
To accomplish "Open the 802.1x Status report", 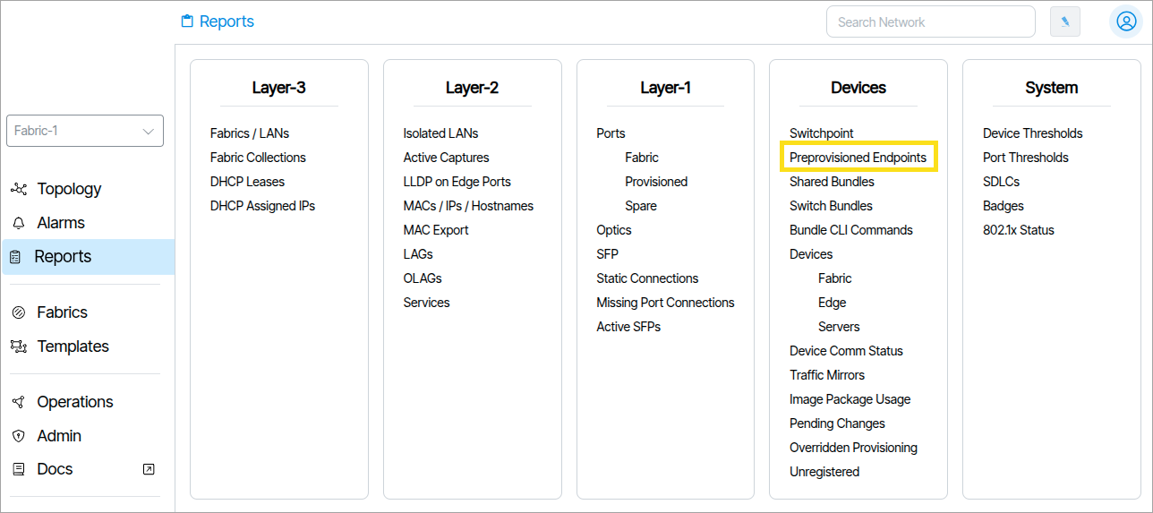I will coord(1019,230).
